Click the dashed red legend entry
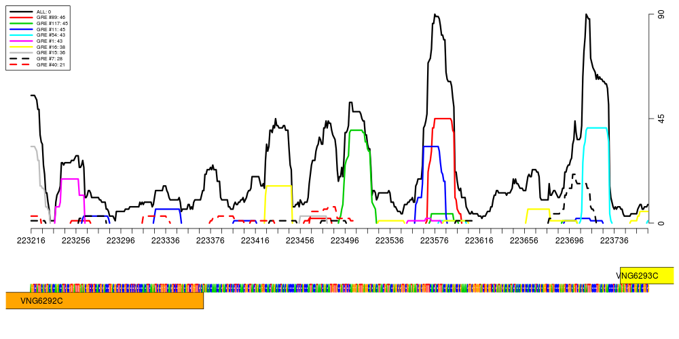This screenshot has width=679, height=339. pyautogui.click(x=20, y=64)
